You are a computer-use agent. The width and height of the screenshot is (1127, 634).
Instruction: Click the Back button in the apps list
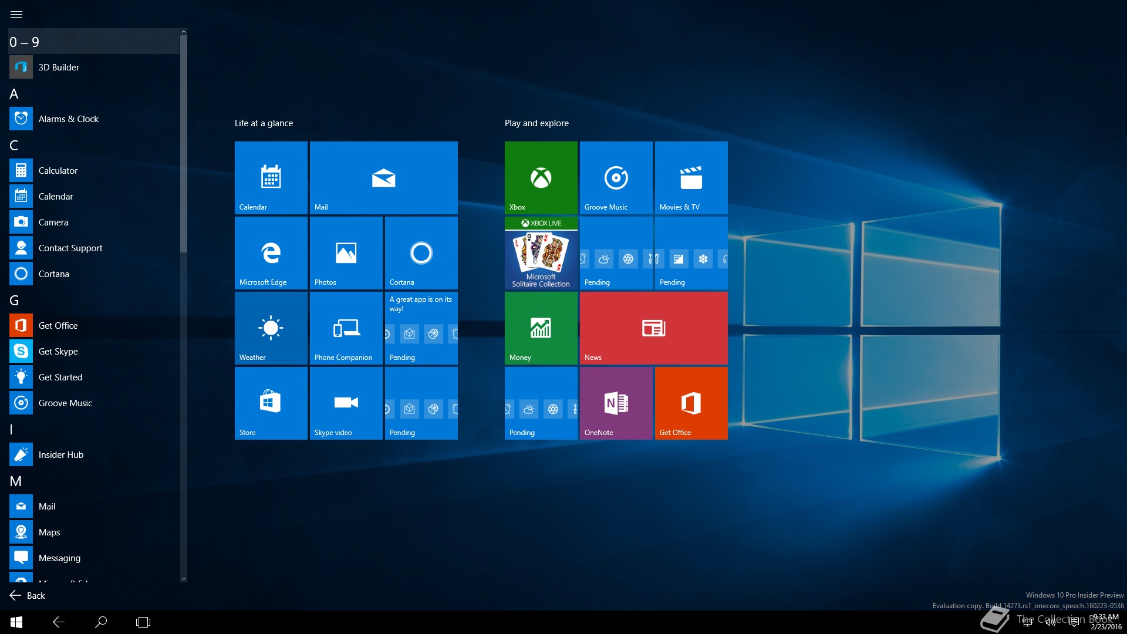[28, 595]
